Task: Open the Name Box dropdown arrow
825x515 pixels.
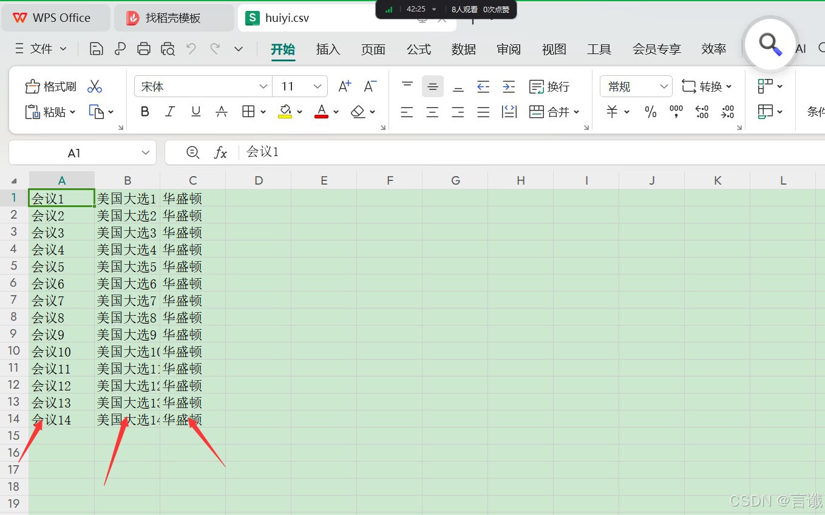Action: (x=146, y=153)
